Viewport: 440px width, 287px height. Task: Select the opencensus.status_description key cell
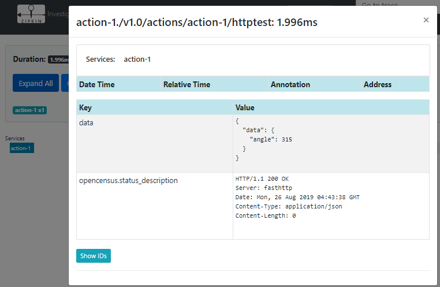coord(128,180)
